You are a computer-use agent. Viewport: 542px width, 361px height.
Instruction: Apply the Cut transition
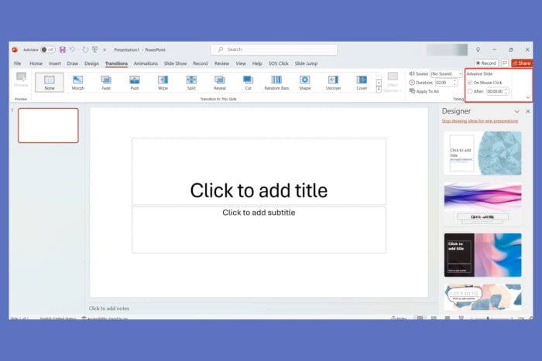248,82
